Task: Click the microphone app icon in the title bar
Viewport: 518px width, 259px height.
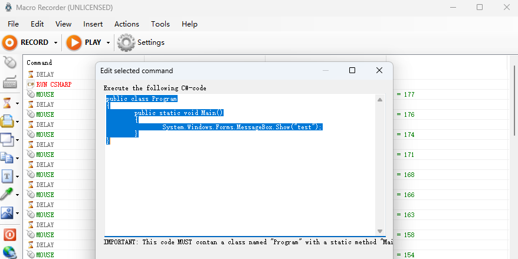Action: pyautogui.click(x=9, y=7)
